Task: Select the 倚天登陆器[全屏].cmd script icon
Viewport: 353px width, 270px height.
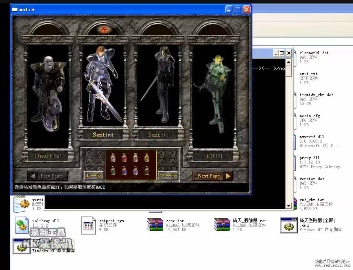Action: click(289, 225)
